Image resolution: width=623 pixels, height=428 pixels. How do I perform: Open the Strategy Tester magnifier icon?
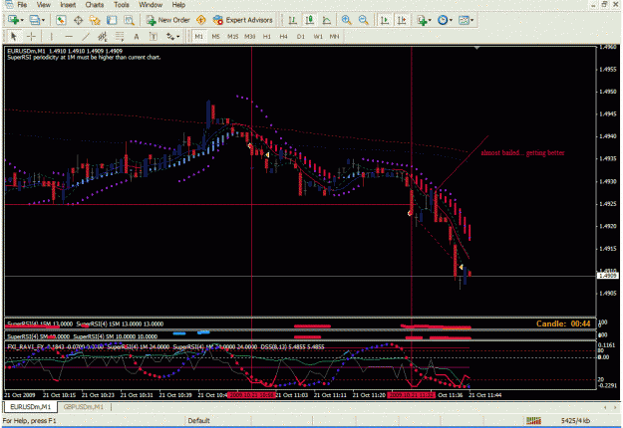point(129,20)
